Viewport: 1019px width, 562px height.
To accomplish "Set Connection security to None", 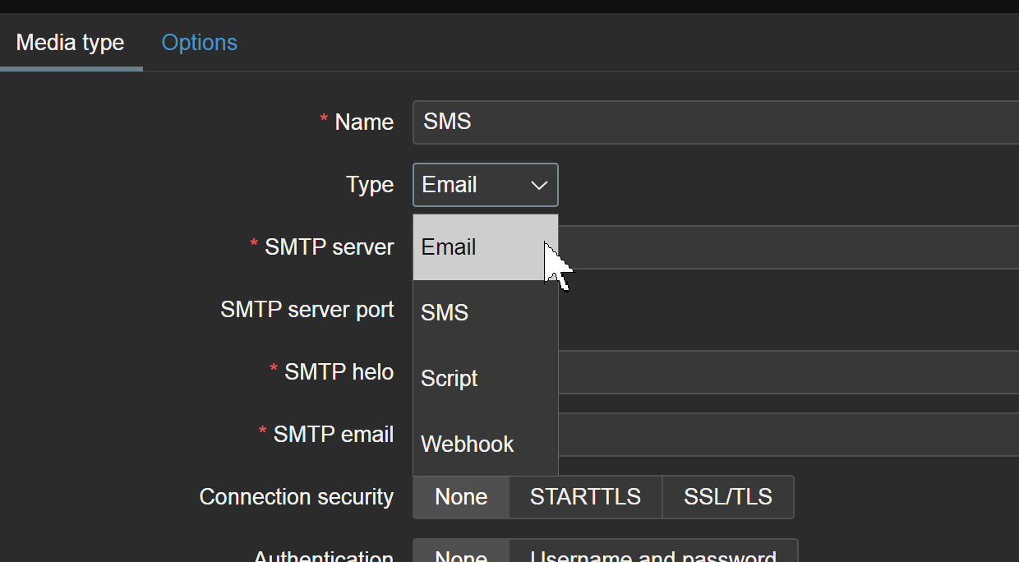I will pyautogui.click(x=461, y=497).
